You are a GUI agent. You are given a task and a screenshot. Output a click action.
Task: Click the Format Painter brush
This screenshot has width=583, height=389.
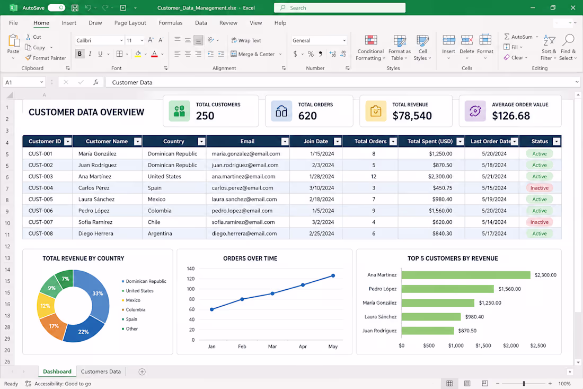click(29, 58)
